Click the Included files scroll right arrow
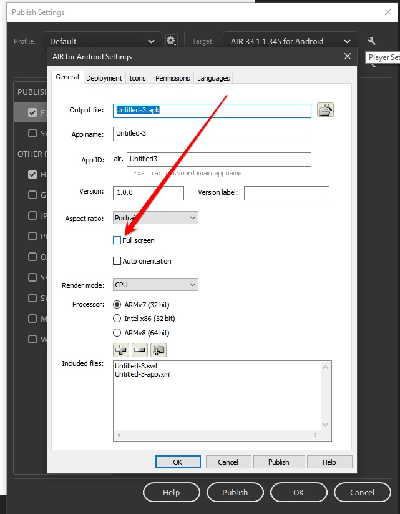Image resolution: width=400 pixels, height=514 pixels. [x=315, y=435]
